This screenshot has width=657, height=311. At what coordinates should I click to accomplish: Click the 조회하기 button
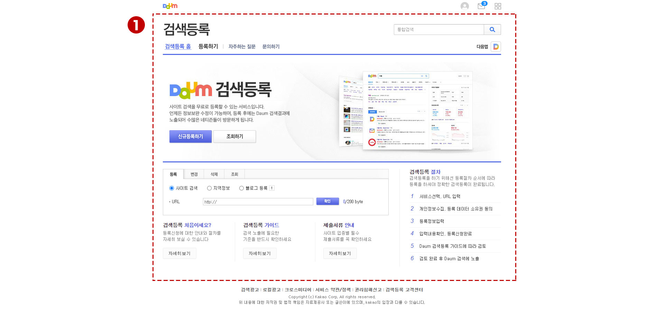pyautogui.click(x=234, y=136)
